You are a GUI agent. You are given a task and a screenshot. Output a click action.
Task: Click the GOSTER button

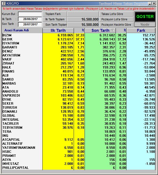pos(145,17)
